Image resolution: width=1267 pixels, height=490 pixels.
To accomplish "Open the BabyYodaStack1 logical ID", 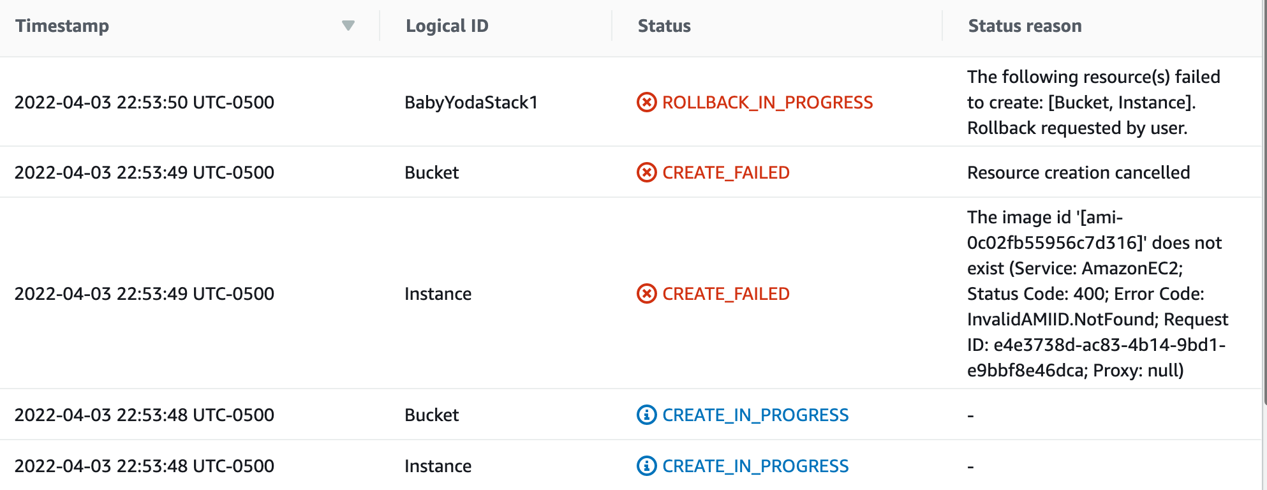I will pos(471,103).
